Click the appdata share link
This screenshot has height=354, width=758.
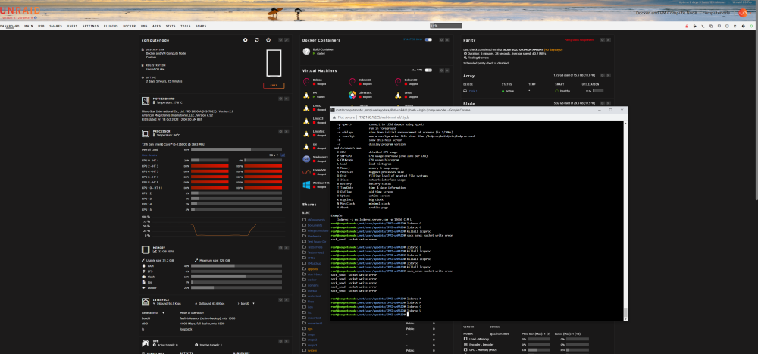click(313, 269)
